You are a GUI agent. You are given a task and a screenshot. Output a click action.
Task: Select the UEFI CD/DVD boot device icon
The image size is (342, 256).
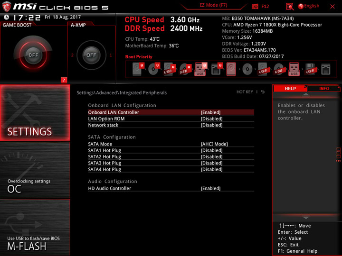[x=154, y=69]
